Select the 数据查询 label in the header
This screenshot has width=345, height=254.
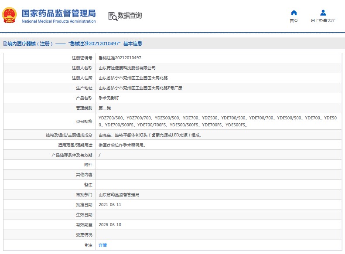pyautogui.click(x=130, y=16)
